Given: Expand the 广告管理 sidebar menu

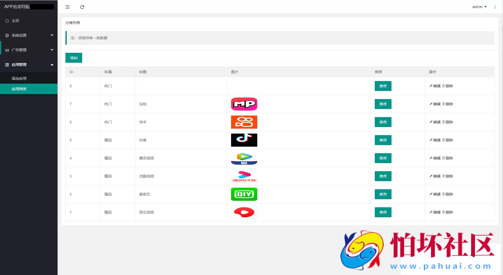Looking at the screenshot, I should pyautogui.click(x=29, y=50).
